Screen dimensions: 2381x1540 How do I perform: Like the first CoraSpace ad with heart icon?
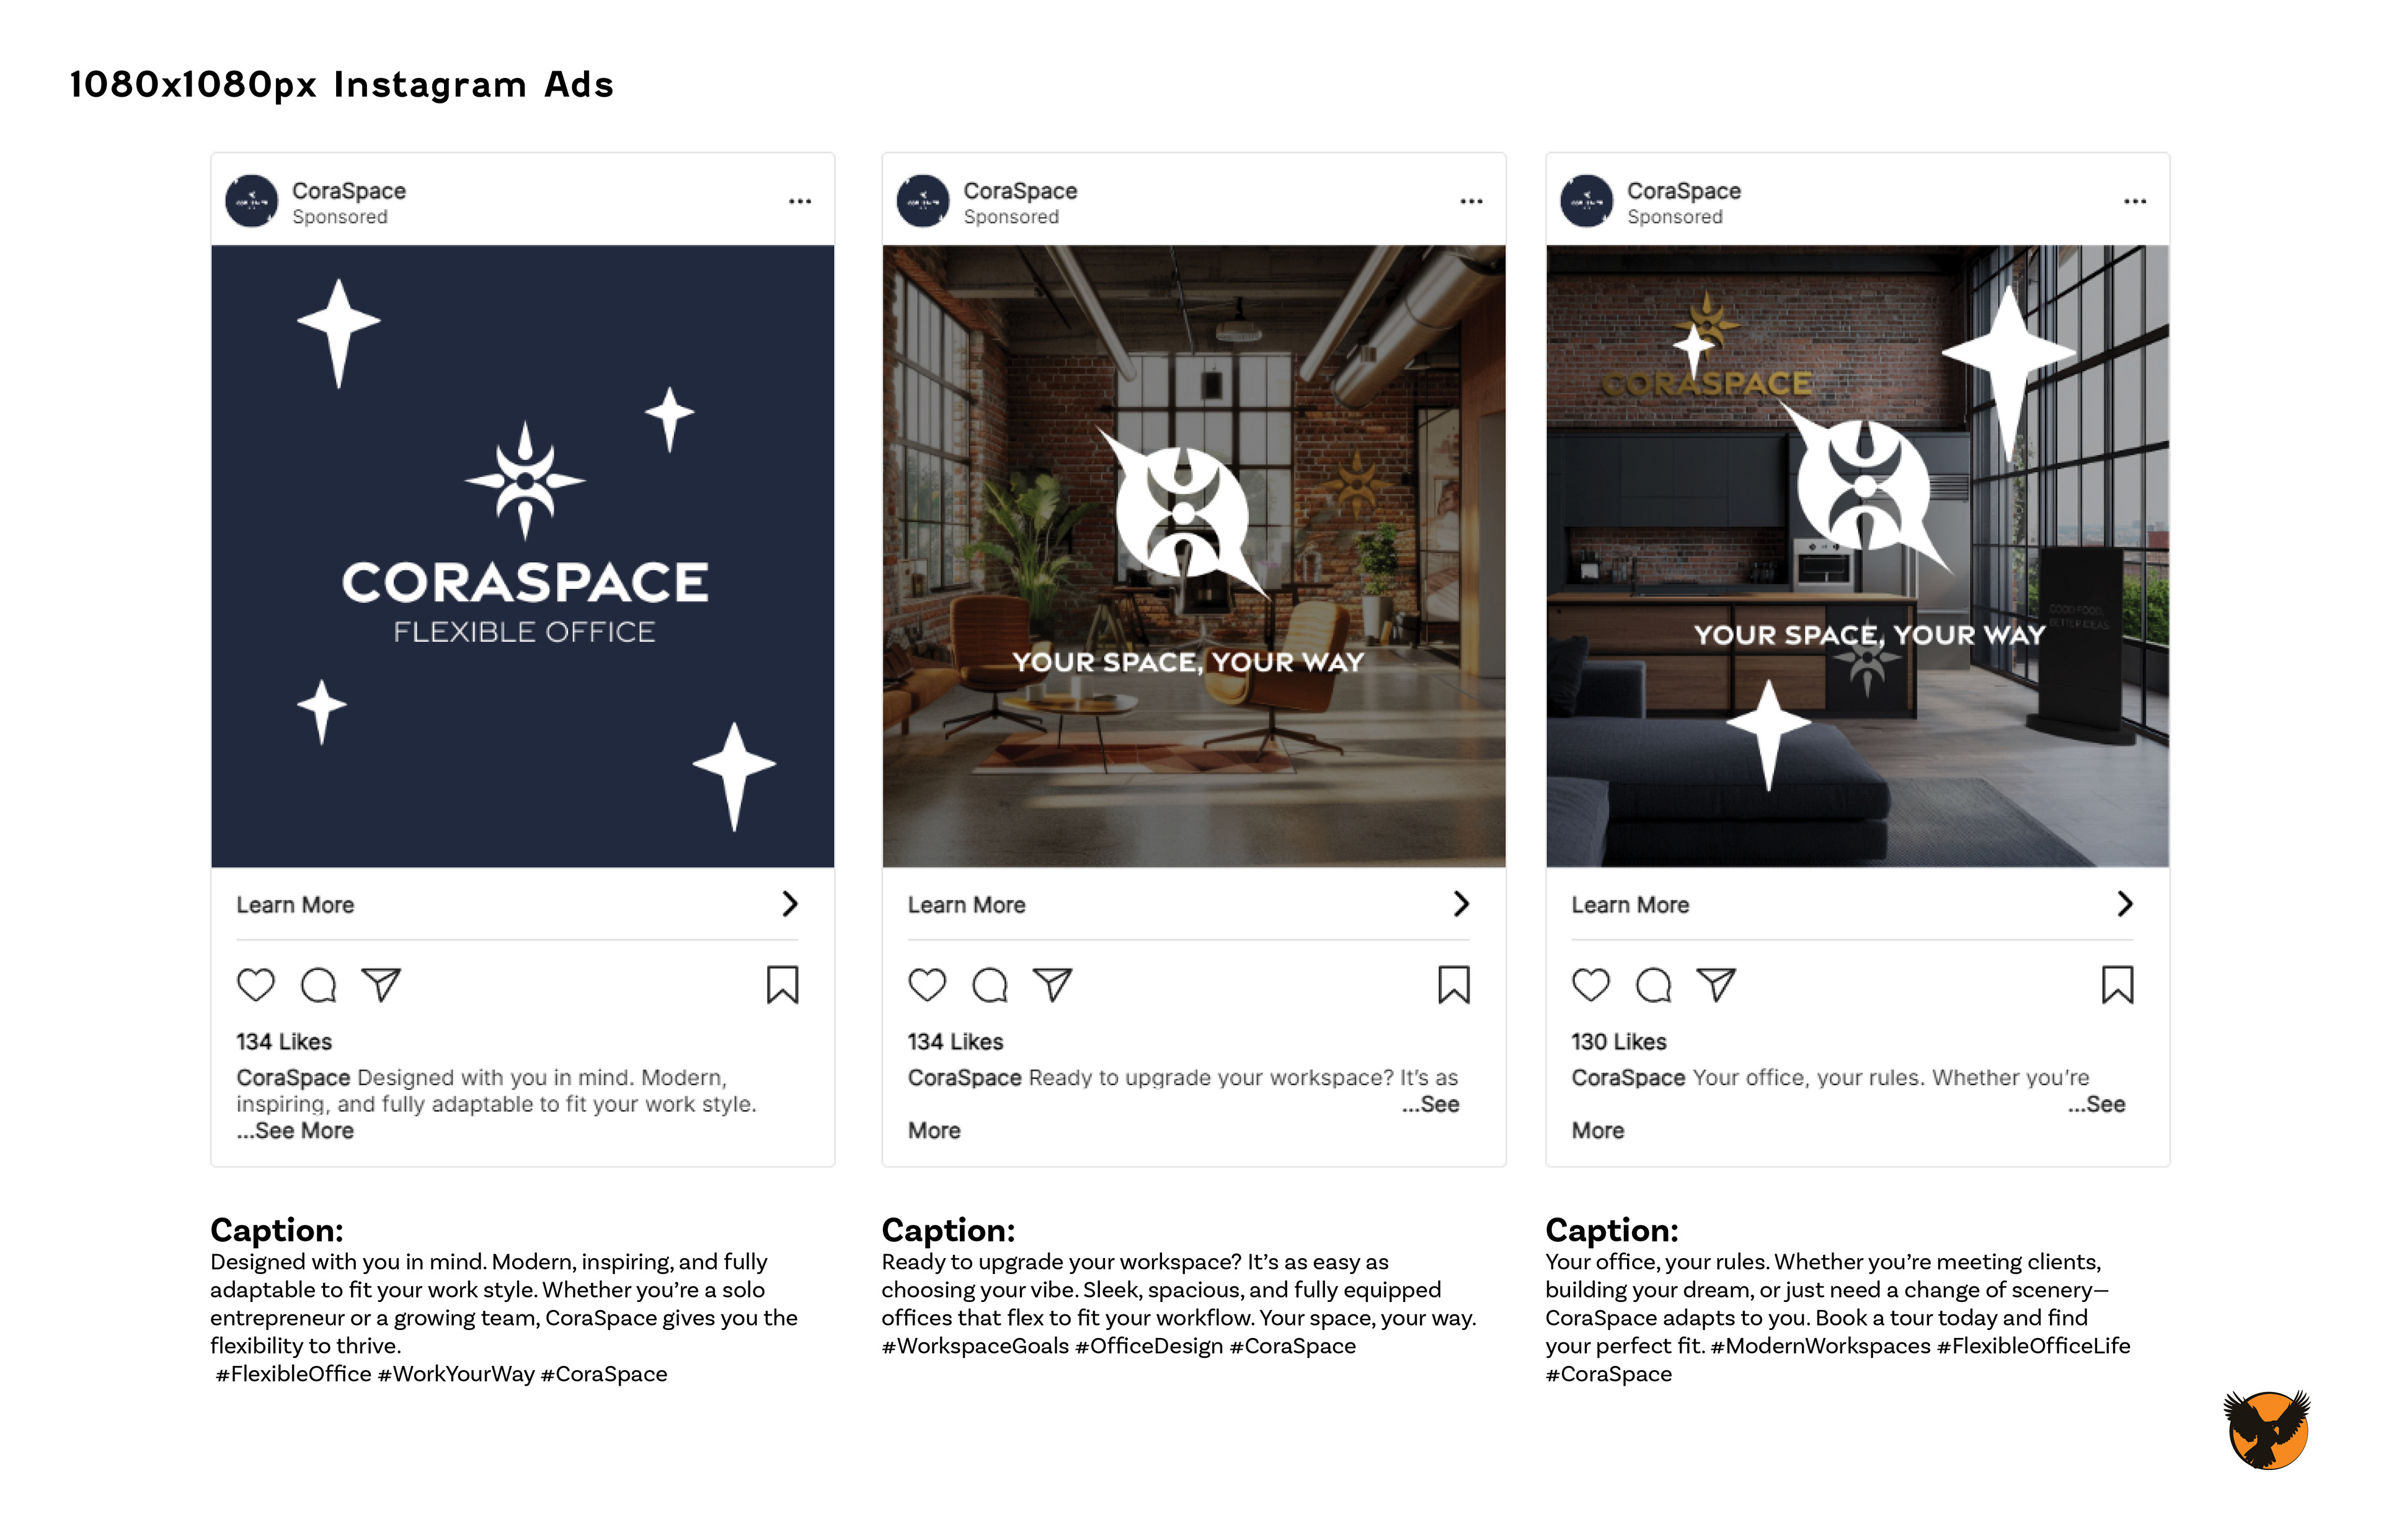[x=256, y=985]
